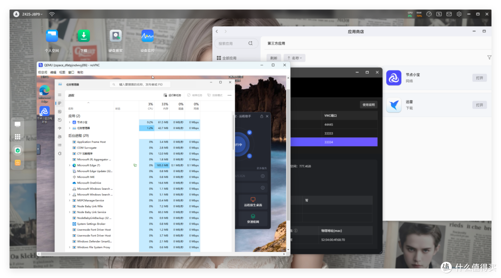Open Task Manager Performance tab icon
The image size is (501, 278).
[59, 111]
